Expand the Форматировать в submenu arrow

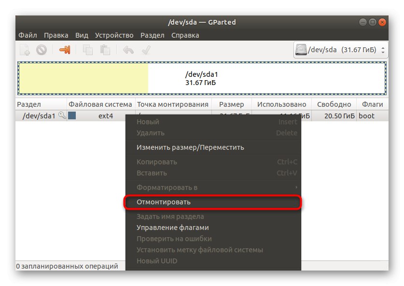tap(296, 187)
